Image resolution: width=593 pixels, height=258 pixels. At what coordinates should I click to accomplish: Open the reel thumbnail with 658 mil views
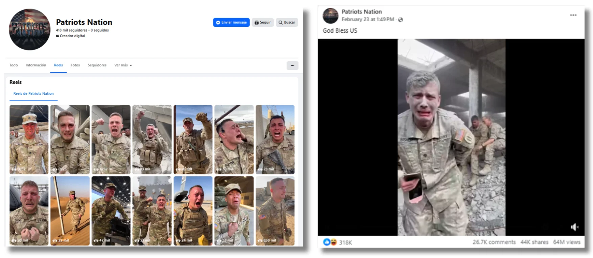pos(275,211)
